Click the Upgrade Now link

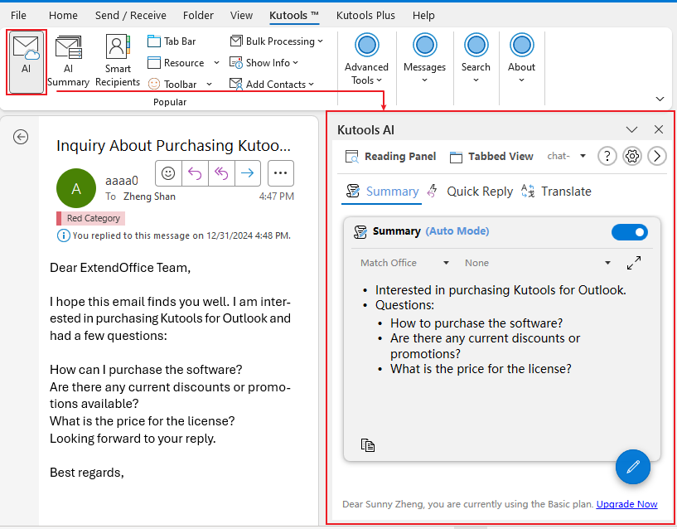coord(626,504)
